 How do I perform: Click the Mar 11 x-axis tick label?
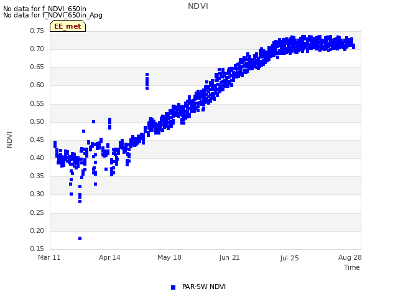pyautogui.click(x=49, y=257)
